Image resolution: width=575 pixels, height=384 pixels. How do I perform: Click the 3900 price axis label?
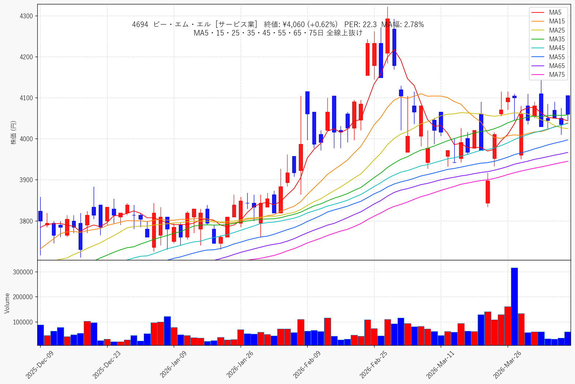point(26,180)
